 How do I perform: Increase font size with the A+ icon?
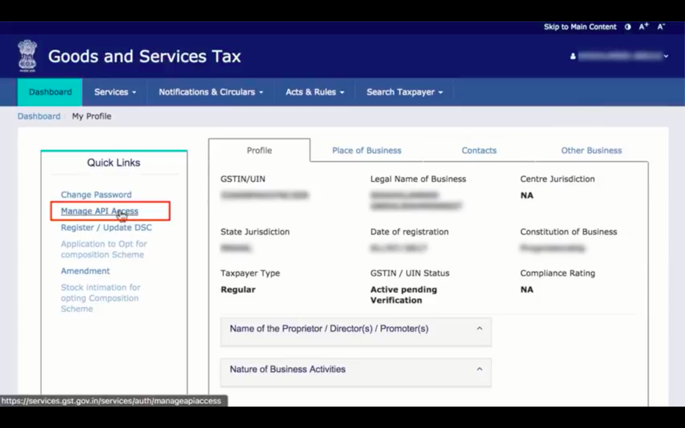(643, 27)
